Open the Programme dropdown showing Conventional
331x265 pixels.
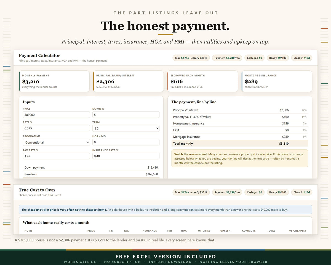[56, 142]
